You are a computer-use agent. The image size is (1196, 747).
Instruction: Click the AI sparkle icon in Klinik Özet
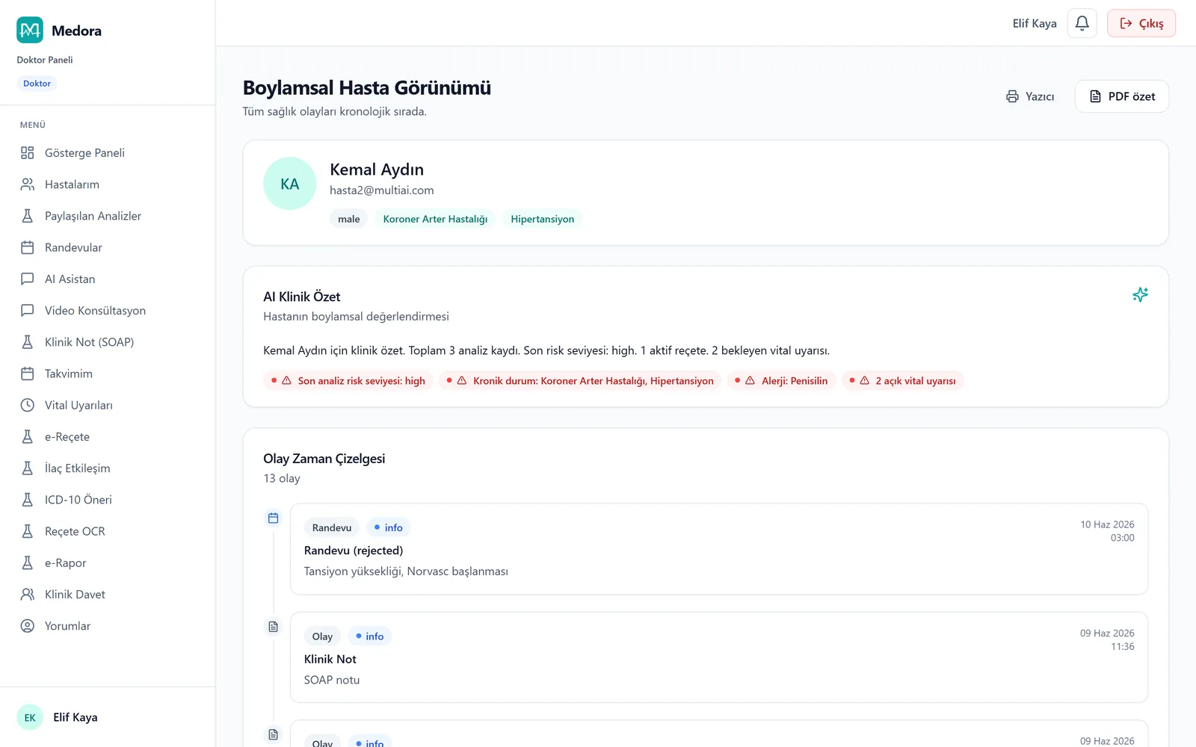click(1140, 294)
